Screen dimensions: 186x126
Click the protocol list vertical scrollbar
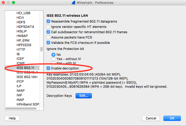(41, 49)
